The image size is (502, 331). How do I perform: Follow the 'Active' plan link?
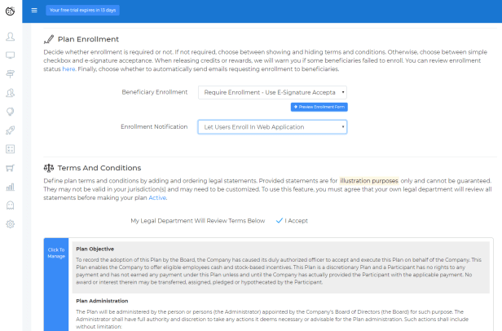tap(157, 197)
